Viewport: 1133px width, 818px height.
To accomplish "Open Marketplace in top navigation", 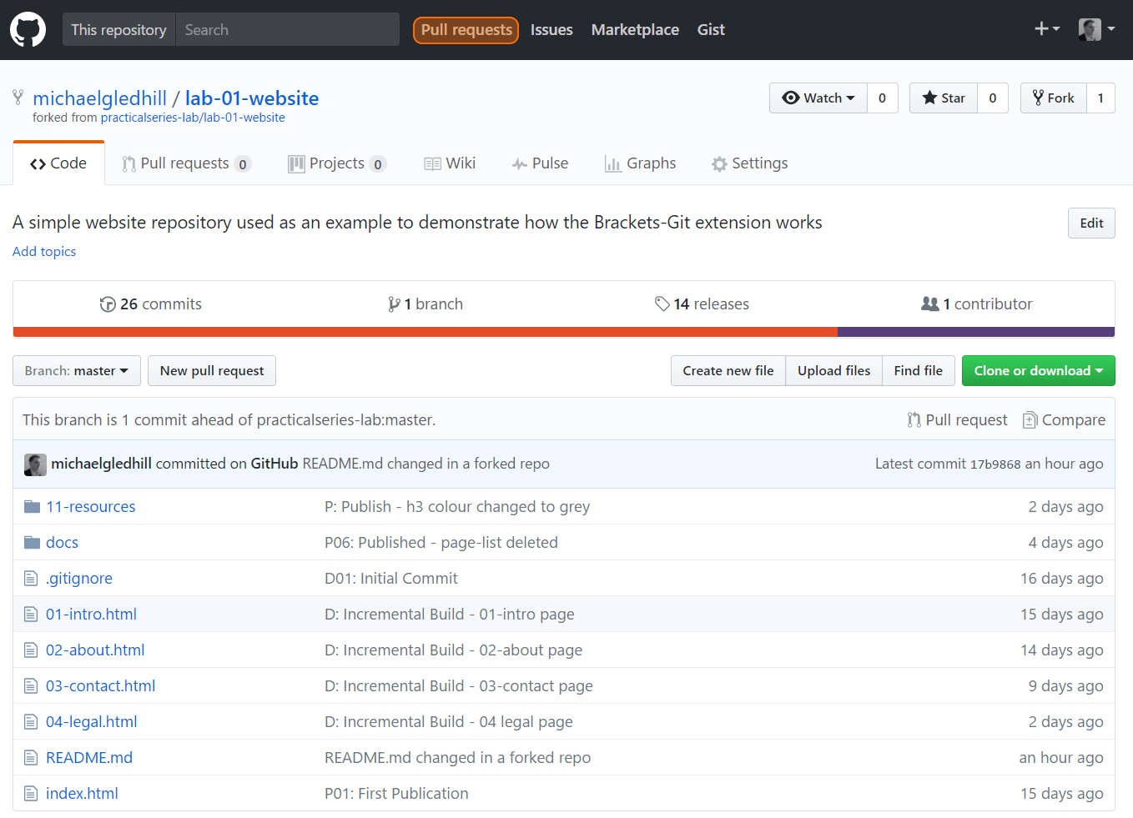I will [635, 30].
